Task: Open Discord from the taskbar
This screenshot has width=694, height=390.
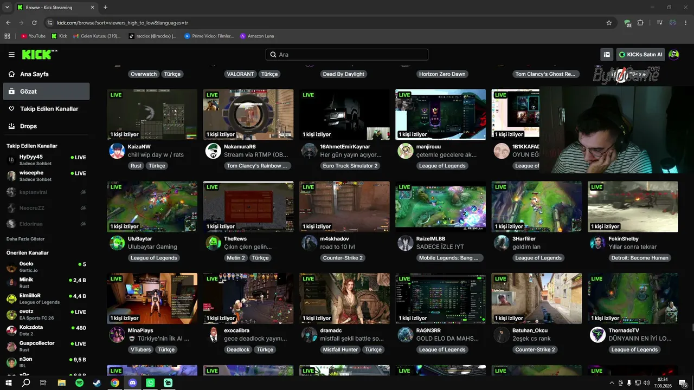Action: (133, 382)
